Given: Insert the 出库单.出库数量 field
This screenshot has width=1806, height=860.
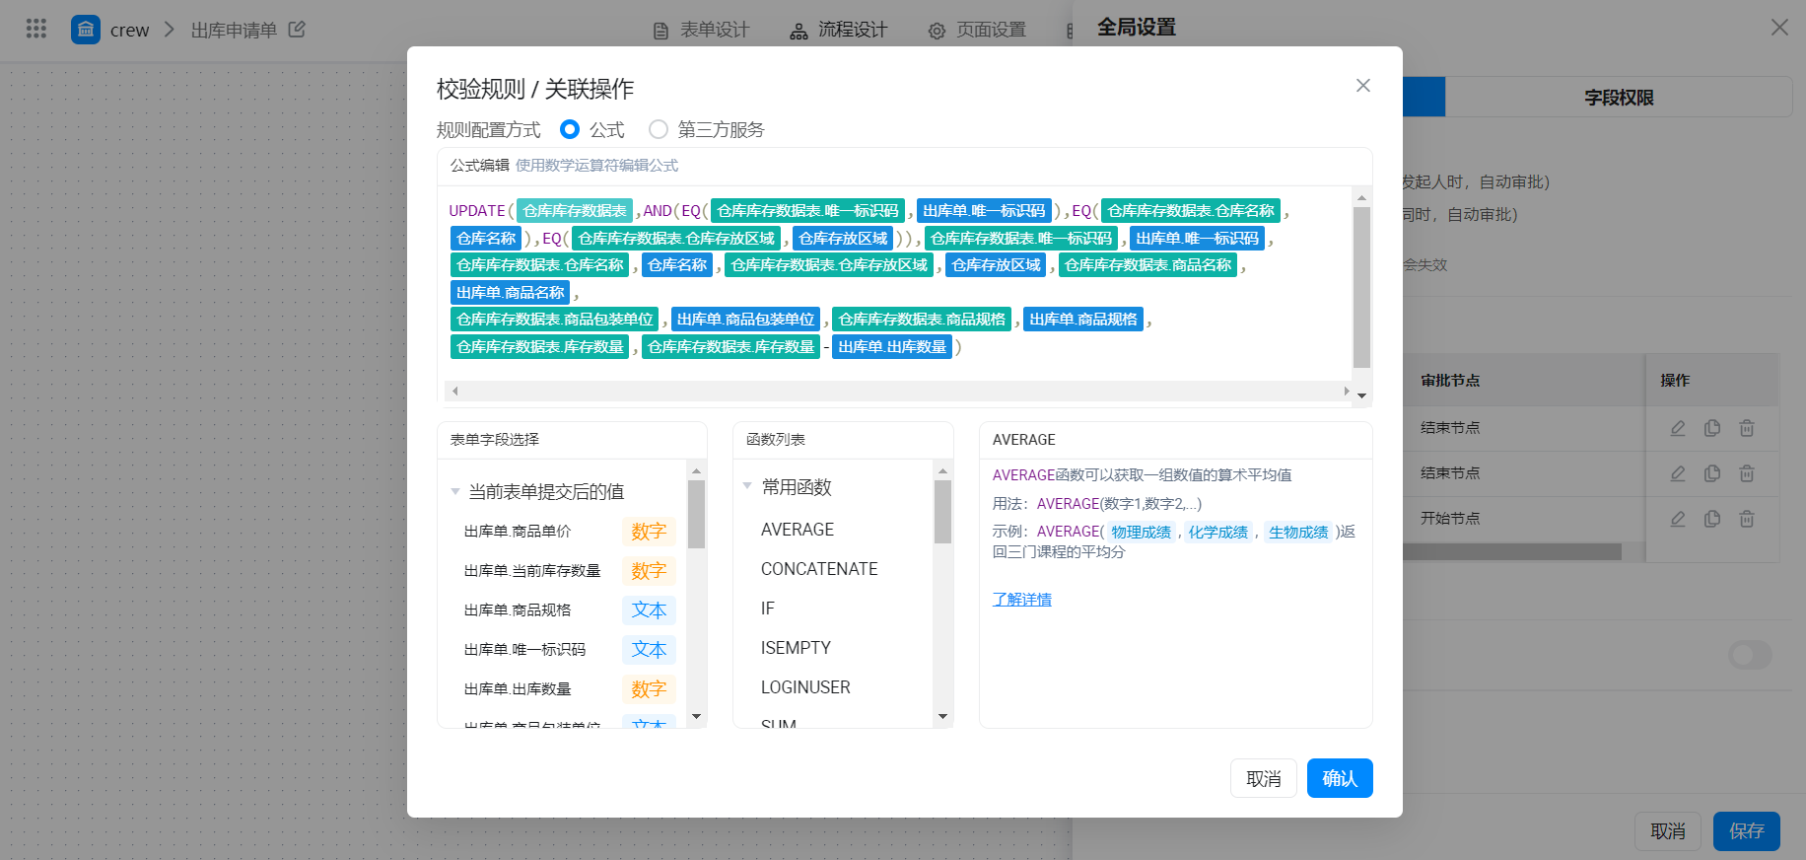Looking at the screenshot, I should click(518, 689).
